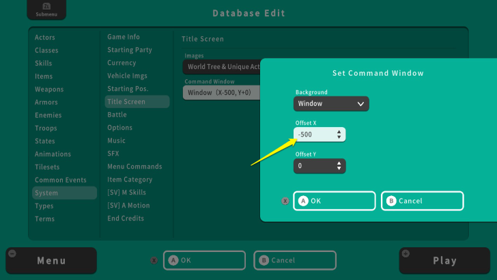This screenshot has width=497, height=280.
Task: Select the End Credits entry
Action: (126, 219)
